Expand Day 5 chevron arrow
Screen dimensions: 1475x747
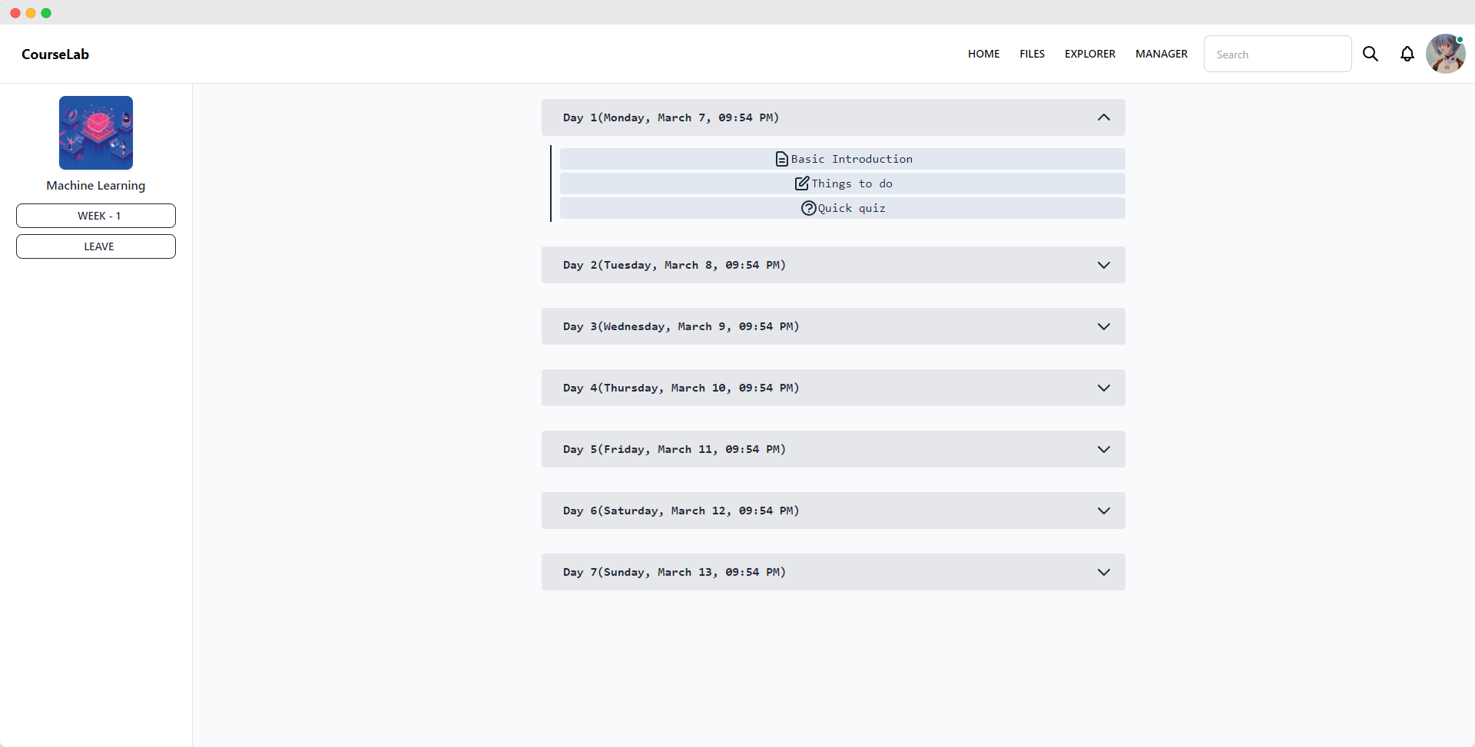(x=1103, y=449)
